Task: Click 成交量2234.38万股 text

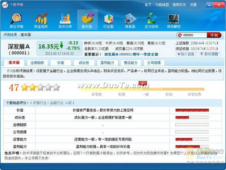Action: click(129, 49)
